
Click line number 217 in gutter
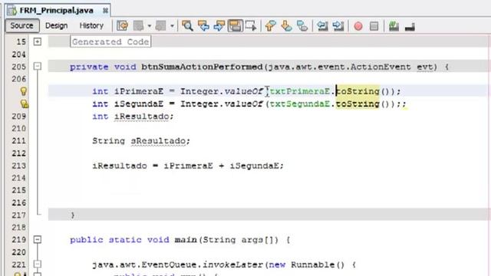(18, 215)
